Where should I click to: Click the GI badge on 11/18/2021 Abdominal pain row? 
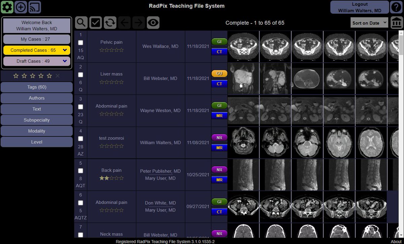pos(220,105)
